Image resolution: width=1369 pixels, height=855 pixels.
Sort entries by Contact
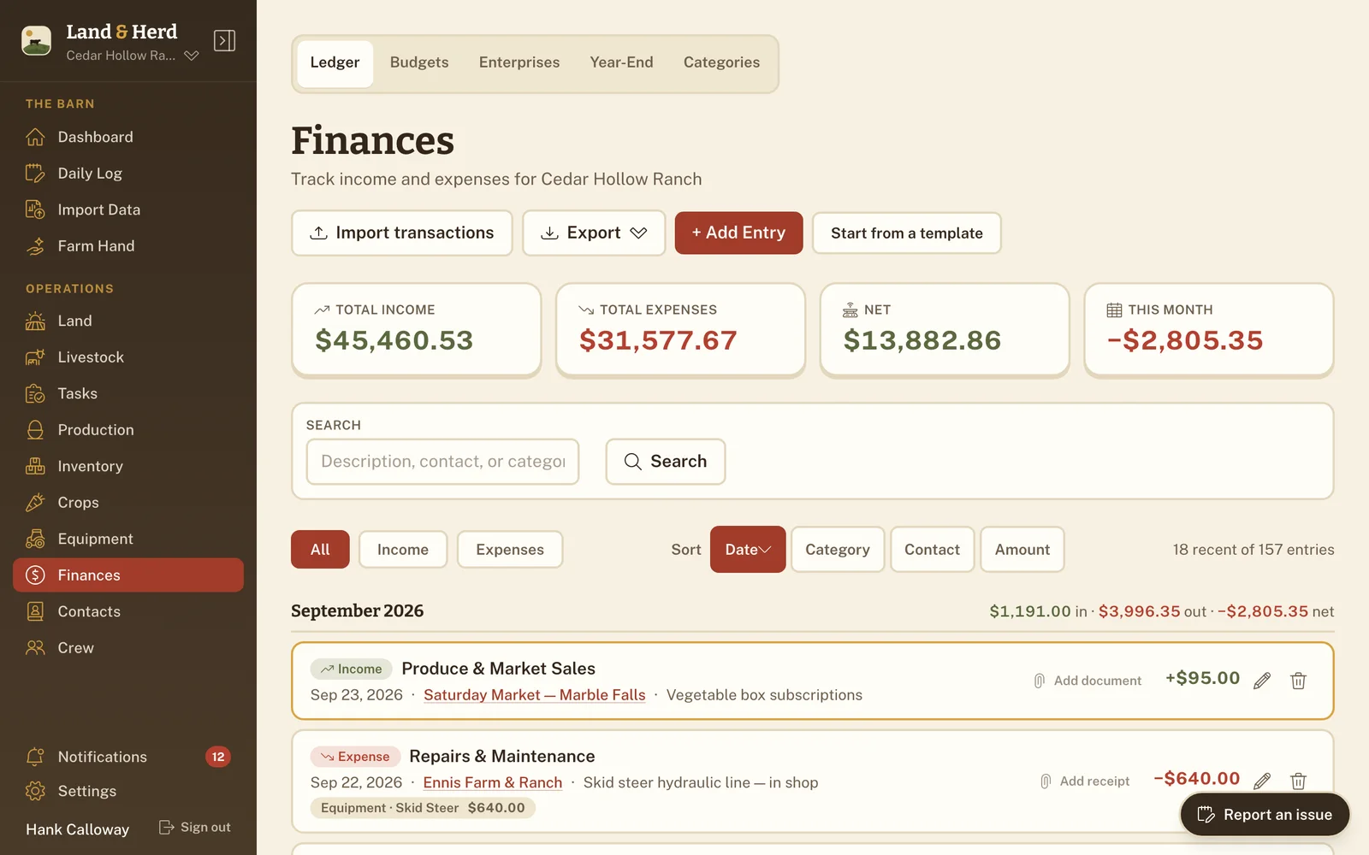point(933,550)
